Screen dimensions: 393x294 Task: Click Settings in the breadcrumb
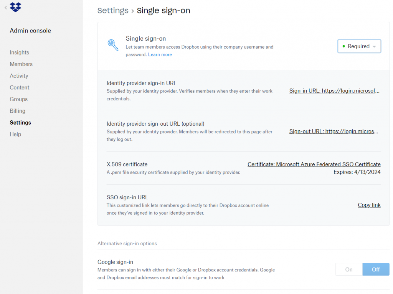click(113, 10)
